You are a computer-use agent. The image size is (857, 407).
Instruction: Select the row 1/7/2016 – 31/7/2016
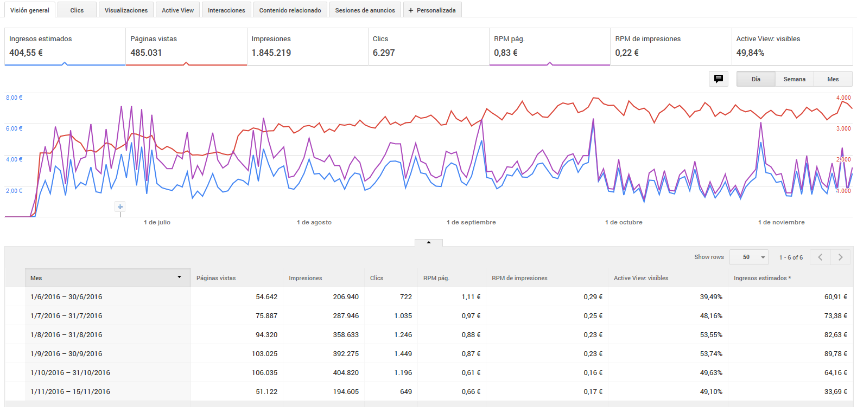click(429, 315)
